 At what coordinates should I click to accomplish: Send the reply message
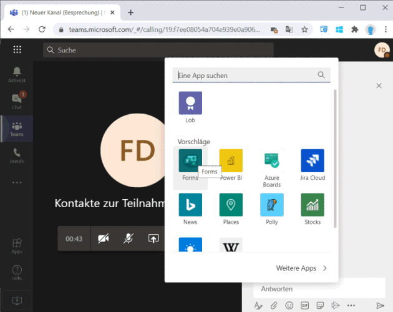point(380,305)
